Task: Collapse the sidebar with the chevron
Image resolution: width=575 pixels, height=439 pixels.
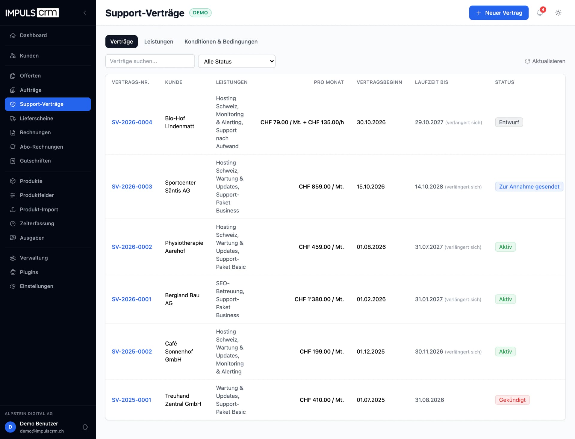Action: (x=85, y=13)
